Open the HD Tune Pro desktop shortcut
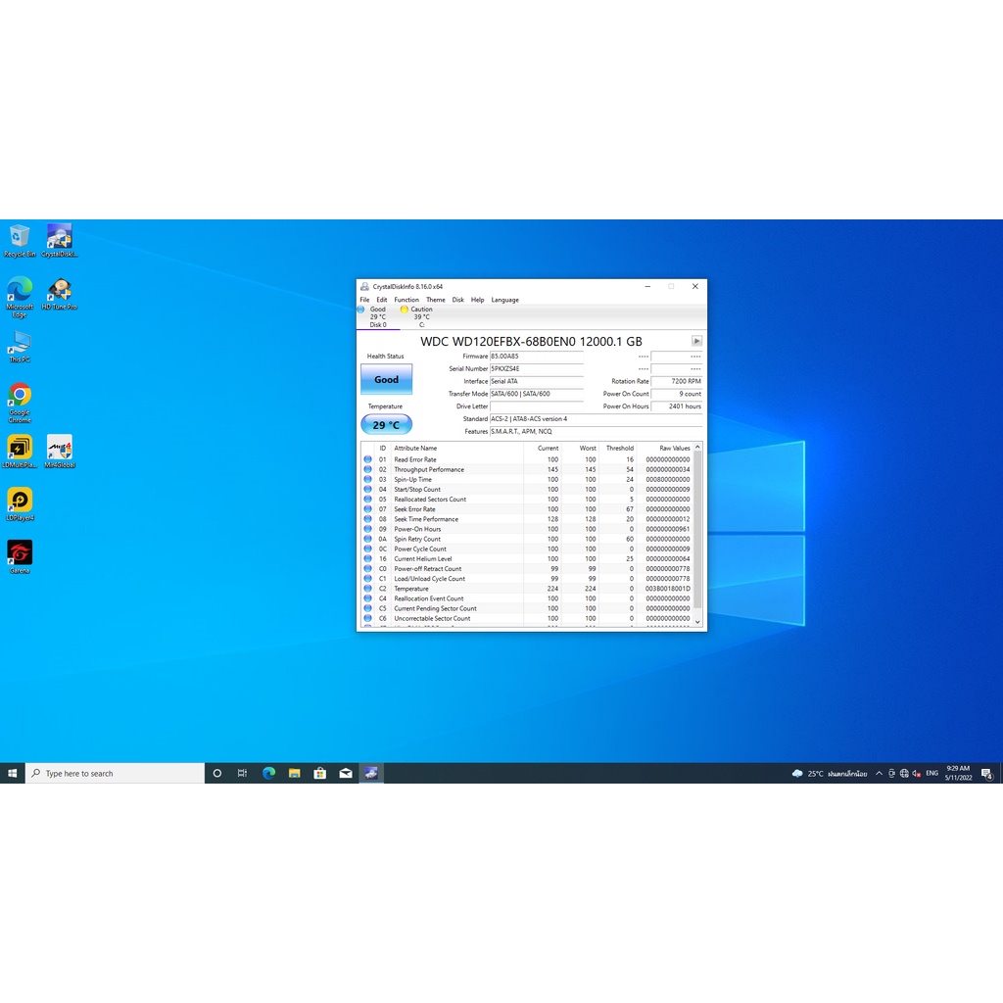 tap(60, 291)
